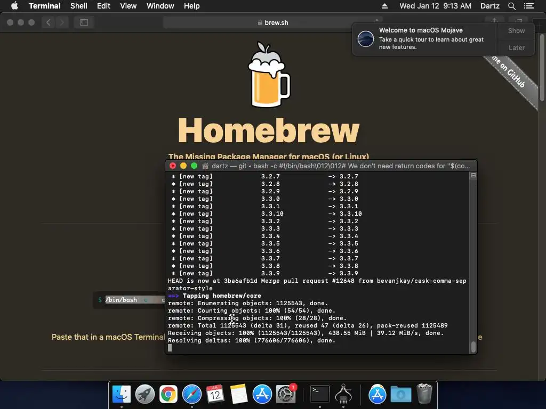Open the Shell menu

(79, 6)
